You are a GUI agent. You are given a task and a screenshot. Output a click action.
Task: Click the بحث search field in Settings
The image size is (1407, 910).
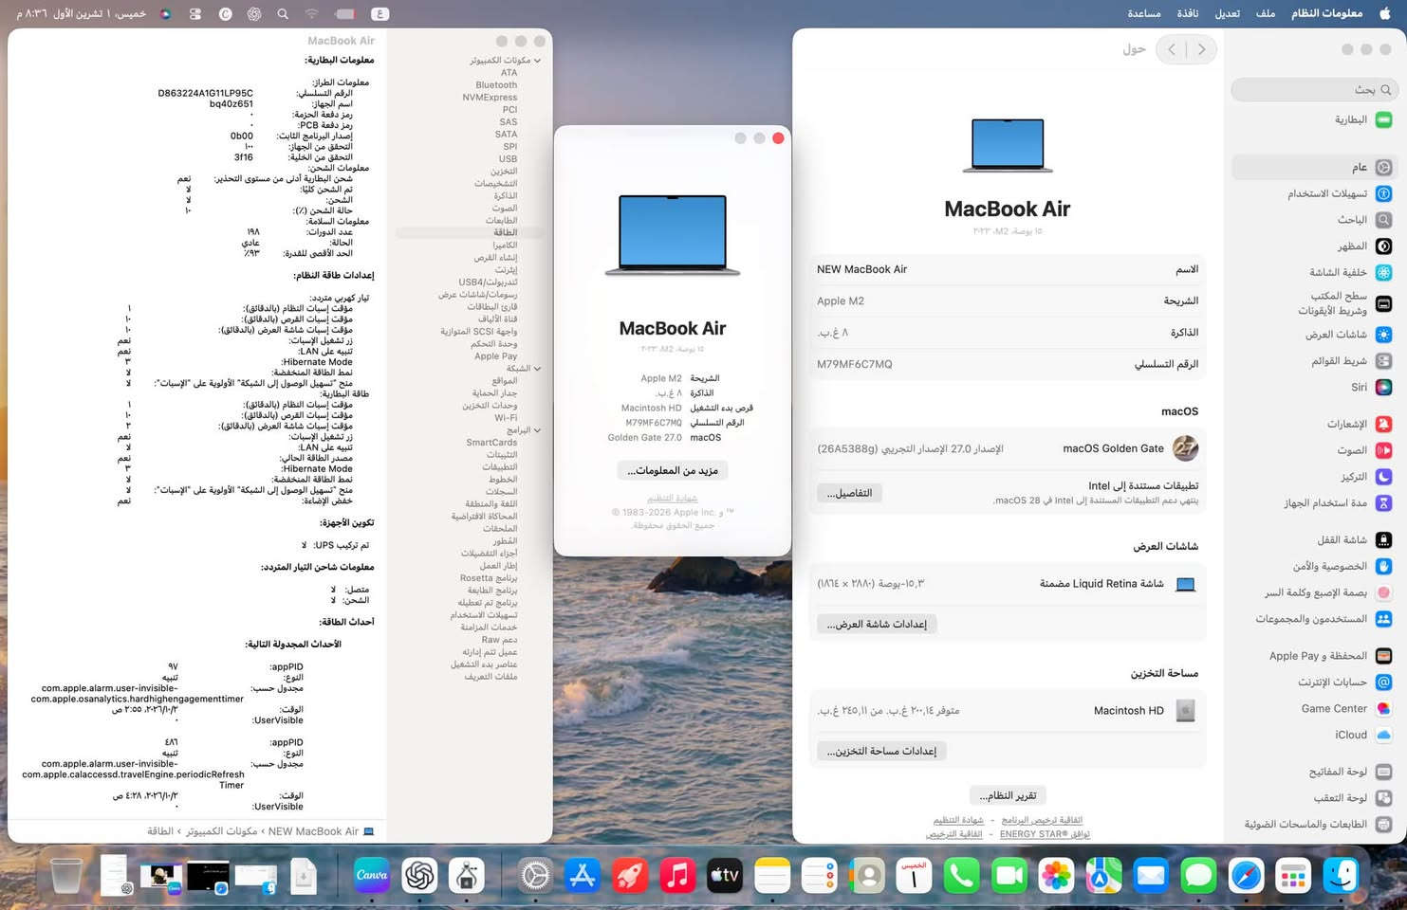pyautogui.click(x=1314, y=89)
